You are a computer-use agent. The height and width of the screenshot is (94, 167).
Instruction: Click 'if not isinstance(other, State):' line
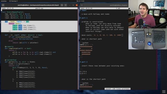pos(24,37)
